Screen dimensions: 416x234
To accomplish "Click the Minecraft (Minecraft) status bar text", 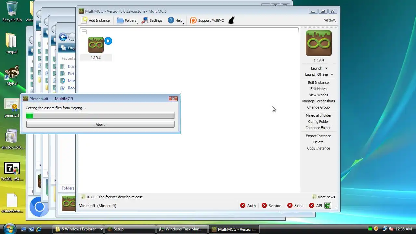I will (97, 206).
